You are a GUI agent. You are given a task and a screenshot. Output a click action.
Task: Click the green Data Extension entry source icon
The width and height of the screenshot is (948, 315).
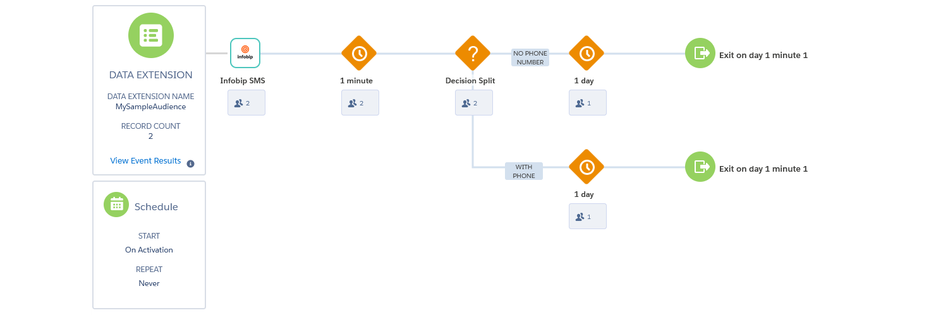tap(150, 35)
